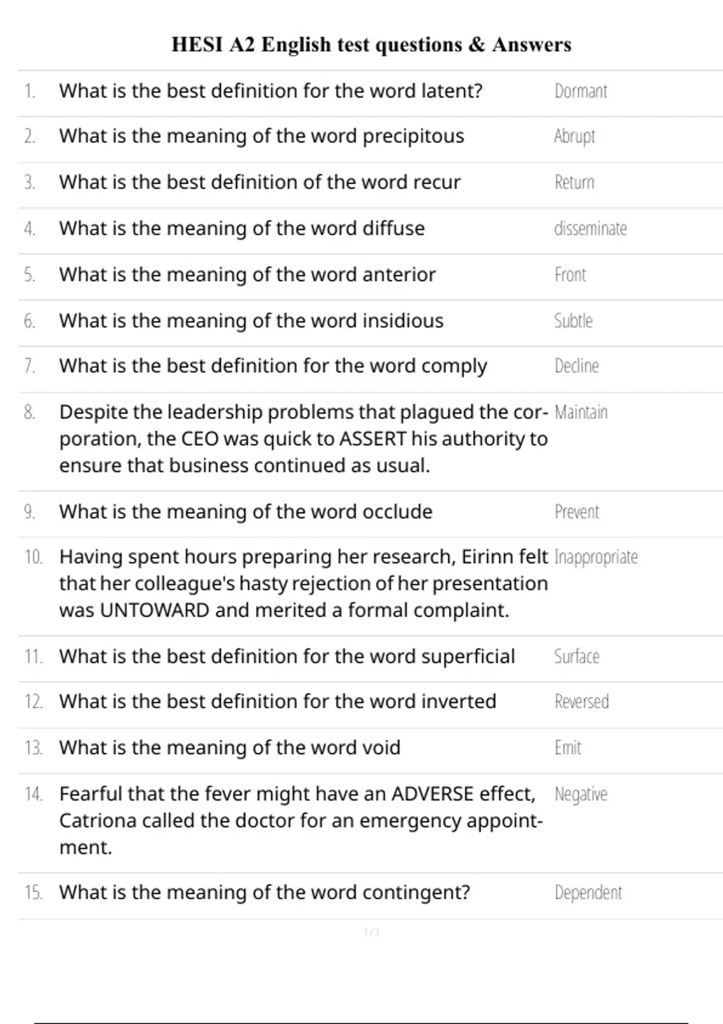Screen dimensions: 723x1024
Task: Click the answer "Maintain"
Action: [x=581, y=413]
